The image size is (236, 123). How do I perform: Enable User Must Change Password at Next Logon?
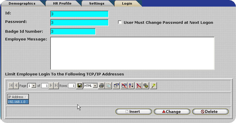point(120,22)
